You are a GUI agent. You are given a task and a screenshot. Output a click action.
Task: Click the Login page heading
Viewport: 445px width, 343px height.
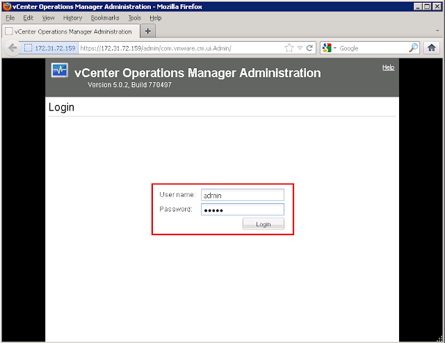point(61,107)
